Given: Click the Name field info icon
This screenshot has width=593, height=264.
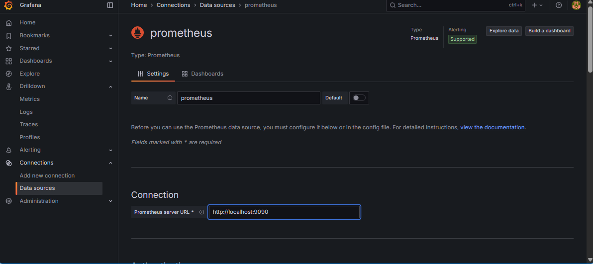Looking at the screenshot, I should 170,98.
